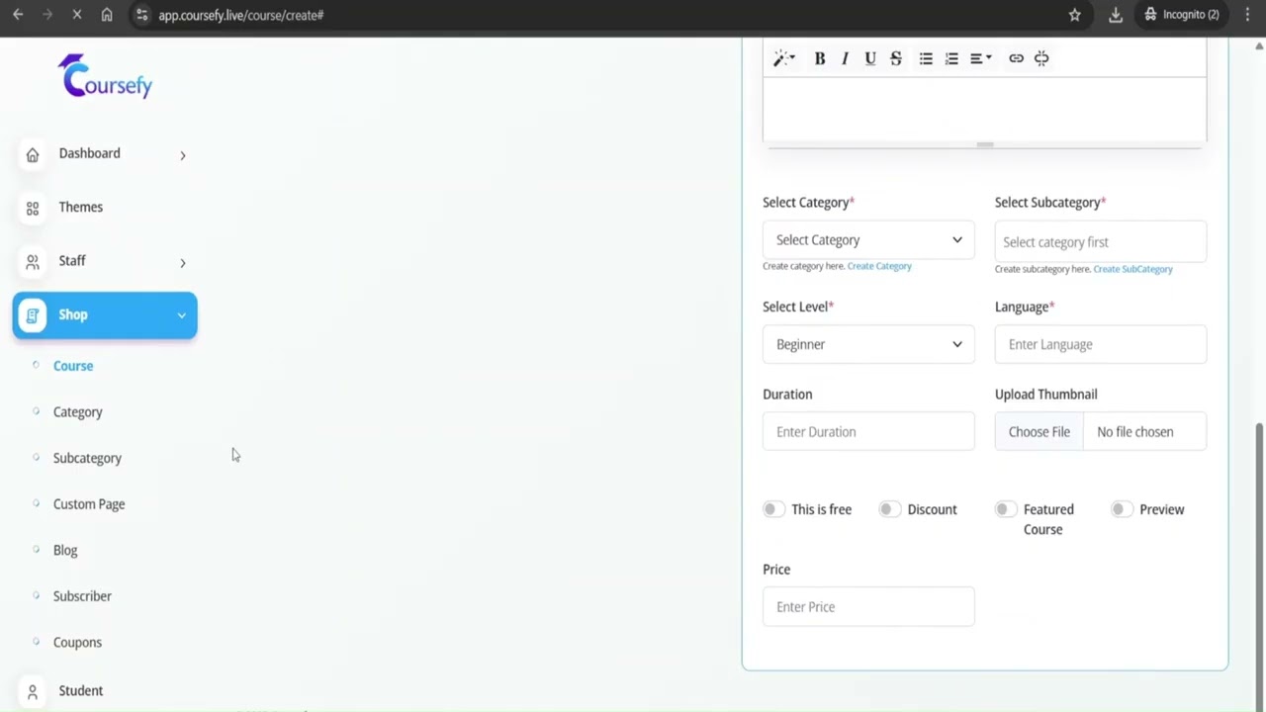Grab the editor resize handle bar
This screenshot has width=1266, height=712.
coord(984,144)
